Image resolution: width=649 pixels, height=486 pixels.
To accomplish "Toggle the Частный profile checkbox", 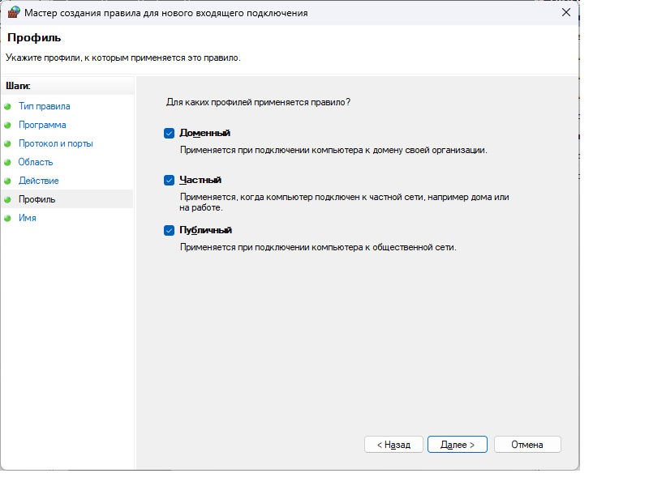I will click(x=170, y=181).
